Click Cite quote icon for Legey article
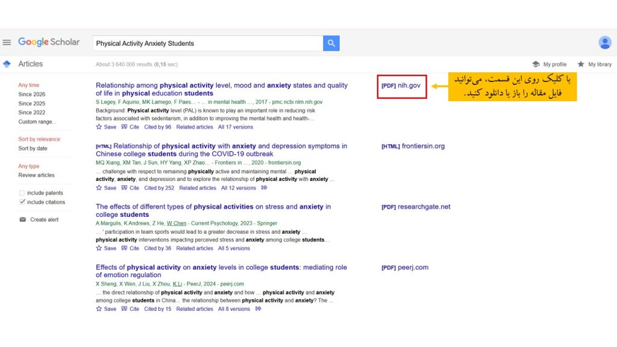Viewport: 617px width, 347px height. (x=124, y=127)
